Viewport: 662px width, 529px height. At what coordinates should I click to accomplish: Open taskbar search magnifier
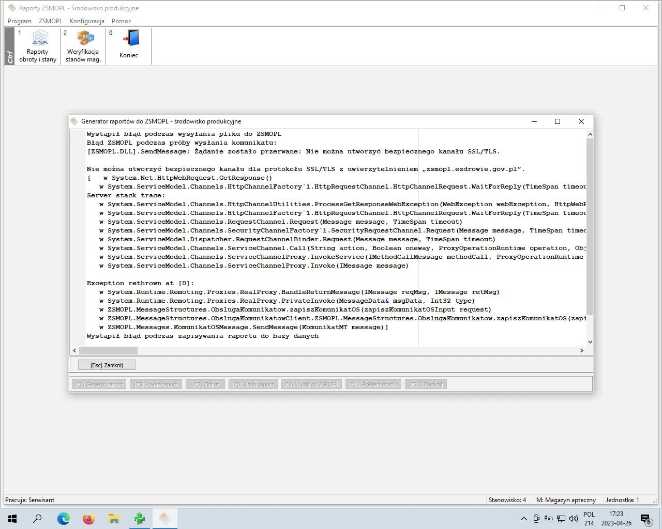pos(38,519)
